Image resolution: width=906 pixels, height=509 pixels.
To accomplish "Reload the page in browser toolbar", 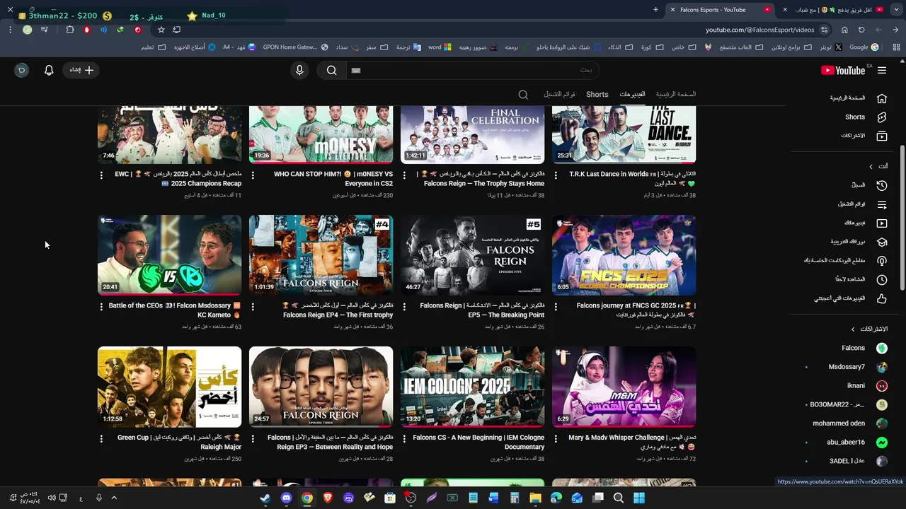I will click(861, 30).
